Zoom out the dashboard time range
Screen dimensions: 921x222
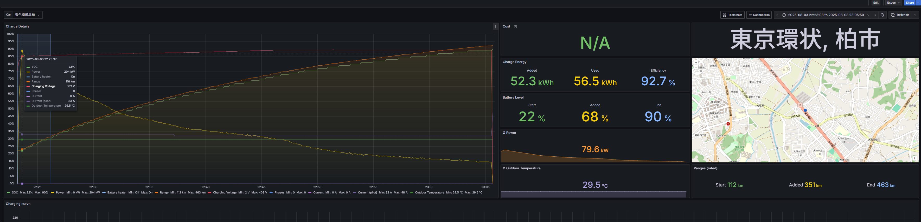[x=882, y=15]
